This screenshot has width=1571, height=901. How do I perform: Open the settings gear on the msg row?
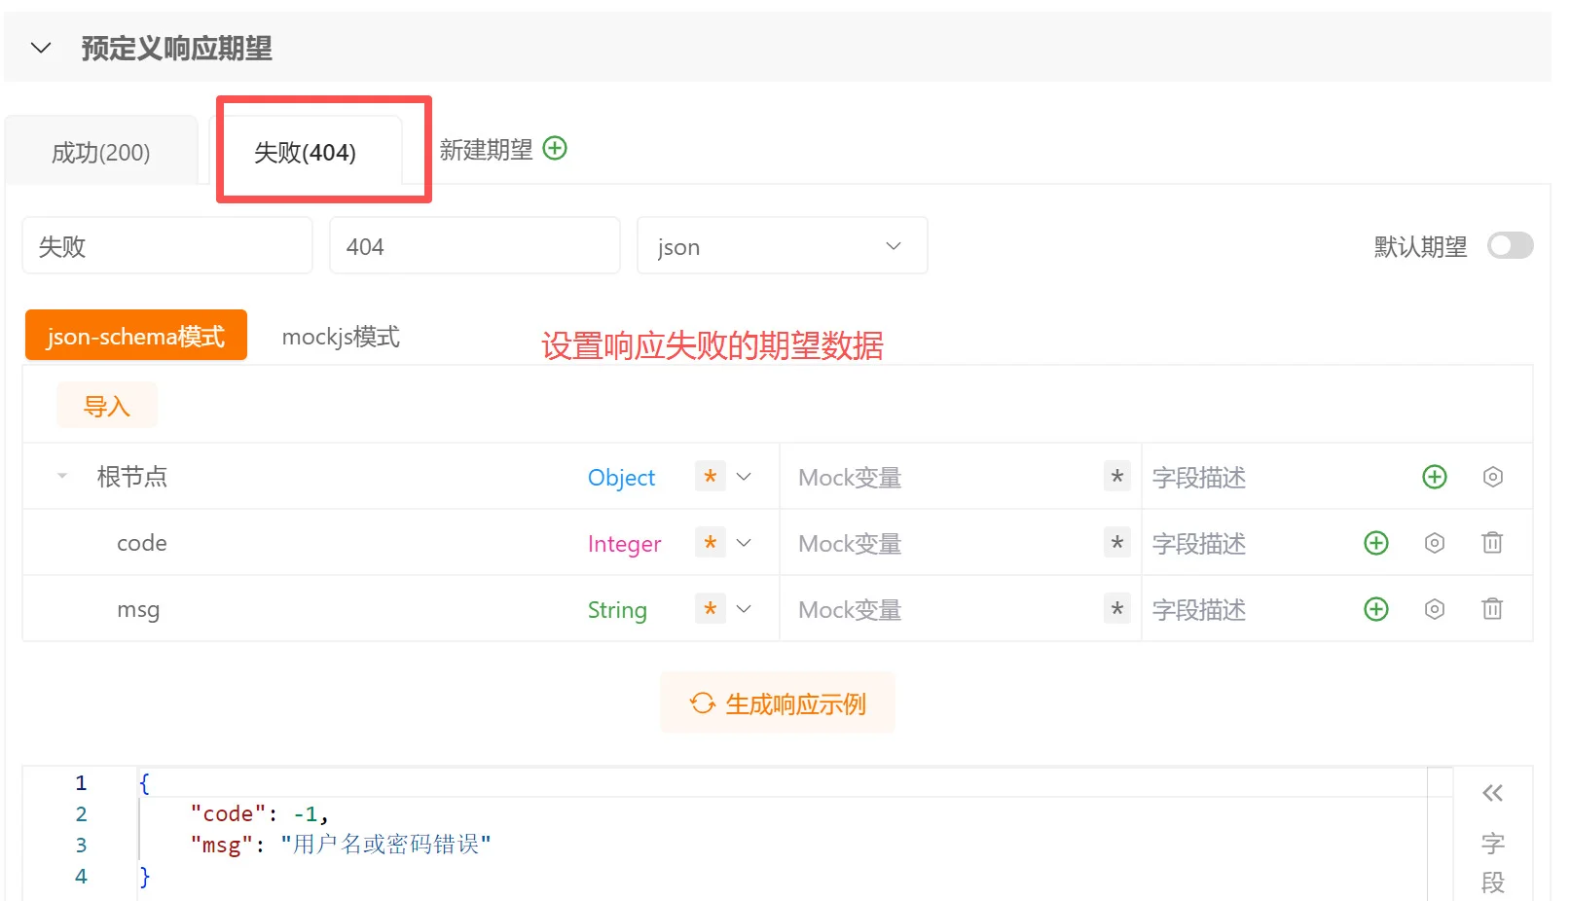click(1434, 609)
